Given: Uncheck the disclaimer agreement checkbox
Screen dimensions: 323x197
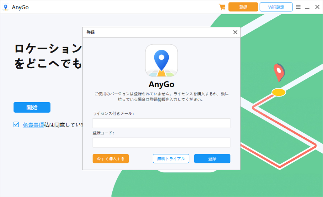Looking at the screenshot, I should 16,124.
